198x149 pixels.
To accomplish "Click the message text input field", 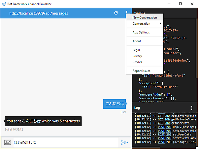I will pos(66,142).
